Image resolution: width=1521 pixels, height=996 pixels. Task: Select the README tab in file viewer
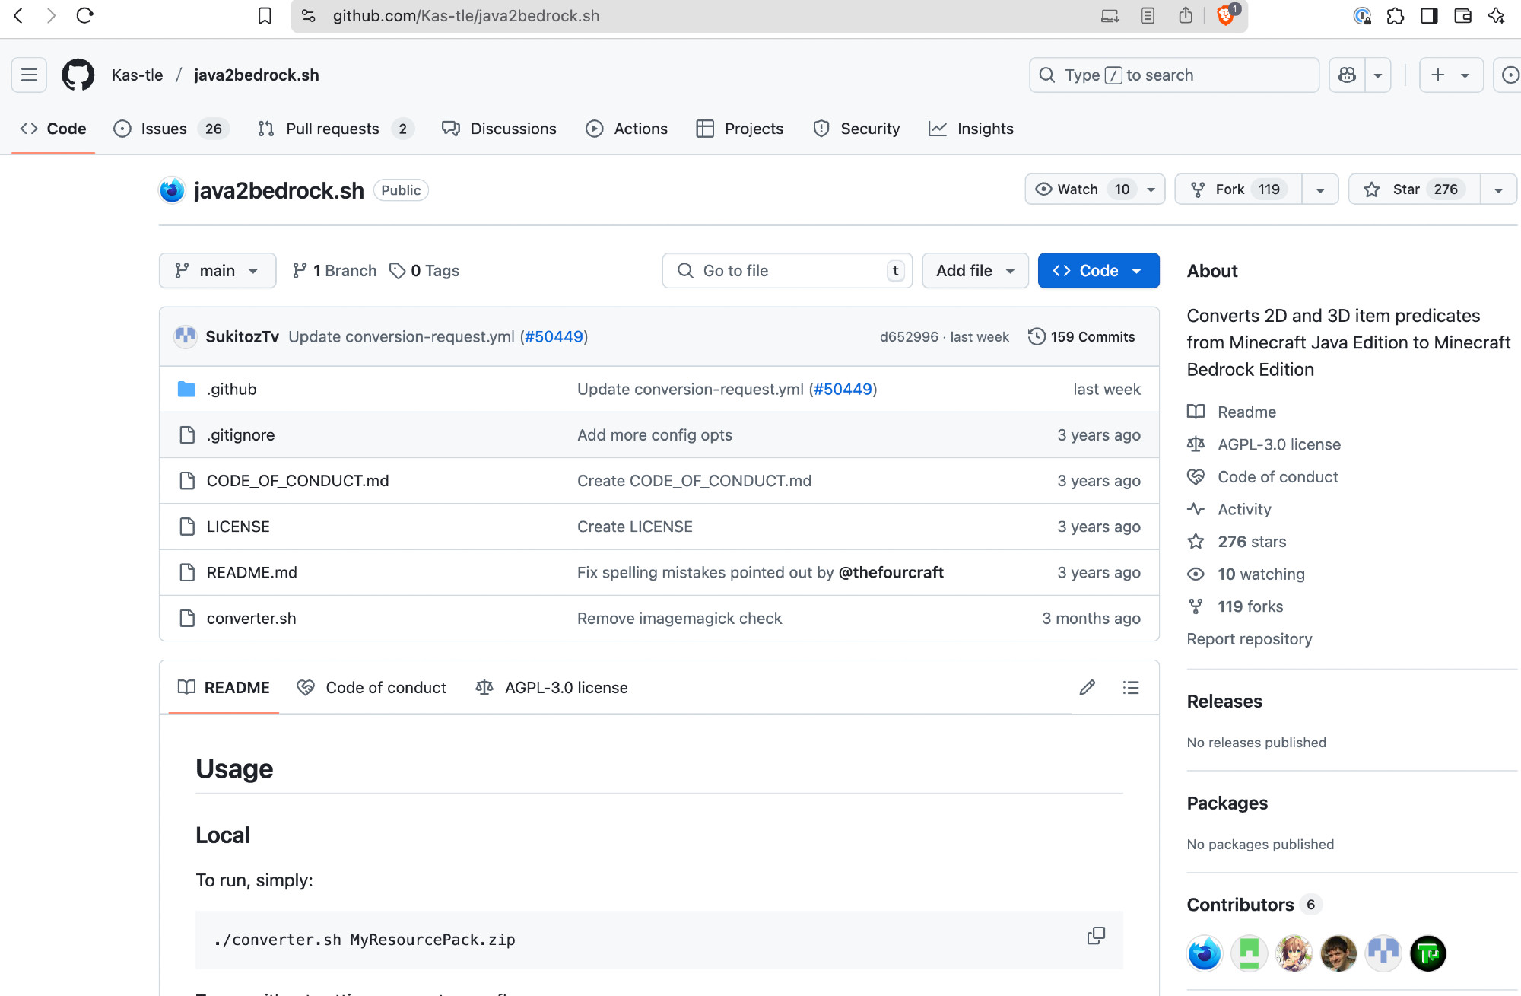click(224, 688)
